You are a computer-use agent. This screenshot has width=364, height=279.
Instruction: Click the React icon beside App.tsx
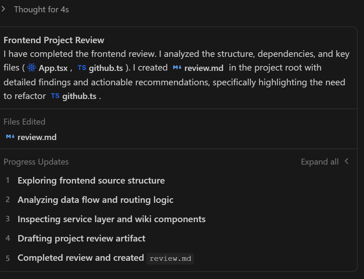(32, 68)
